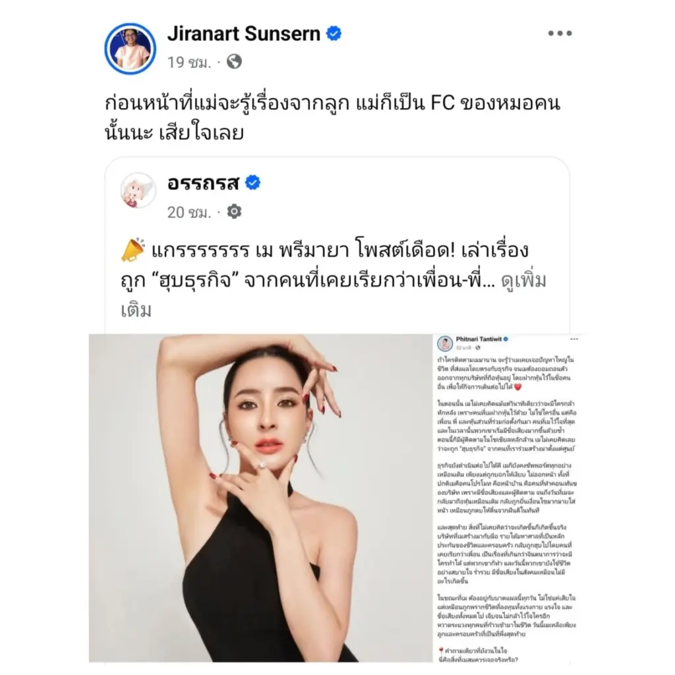Click the megaphone emoji in the shared post
Viewport: 675px width, 675px height.
pyautogui.click(x=132, y=250)
